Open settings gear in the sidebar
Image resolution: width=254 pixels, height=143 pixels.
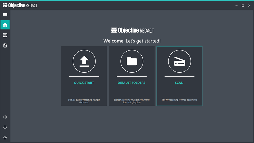coord(5,117)
